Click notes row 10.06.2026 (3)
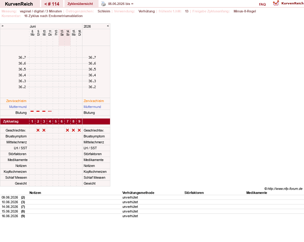The height and width of the screenshot is (242, 304). (152, 202)
